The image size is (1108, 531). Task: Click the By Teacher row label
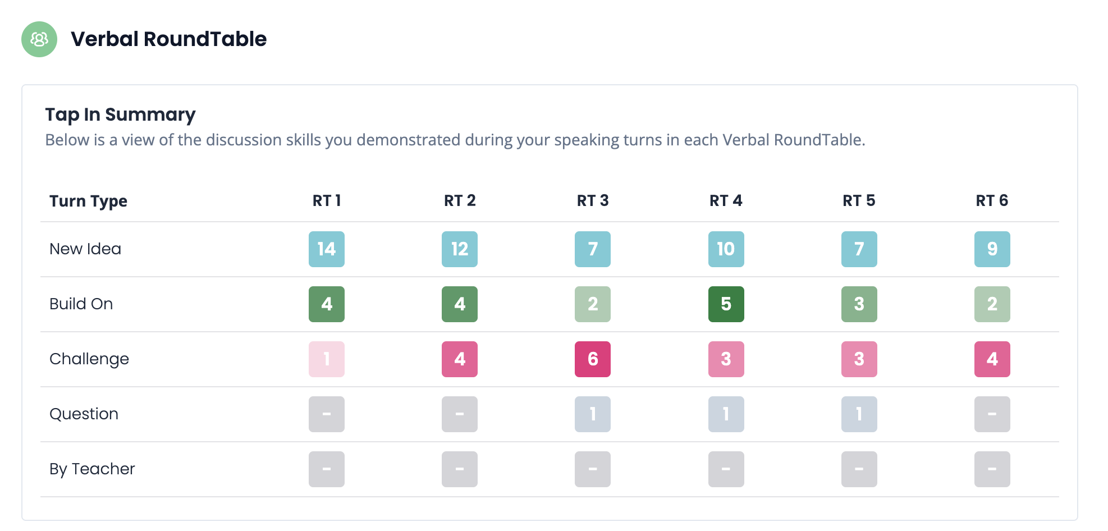tap(92, 469)
